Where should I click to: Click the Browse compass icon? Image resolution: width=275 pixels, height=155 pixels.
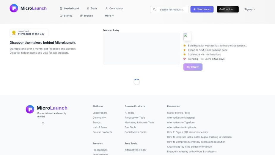(81, 16)
